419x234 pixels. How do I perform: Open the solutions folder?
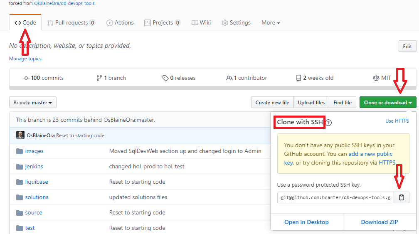click(x=37, y=197)
